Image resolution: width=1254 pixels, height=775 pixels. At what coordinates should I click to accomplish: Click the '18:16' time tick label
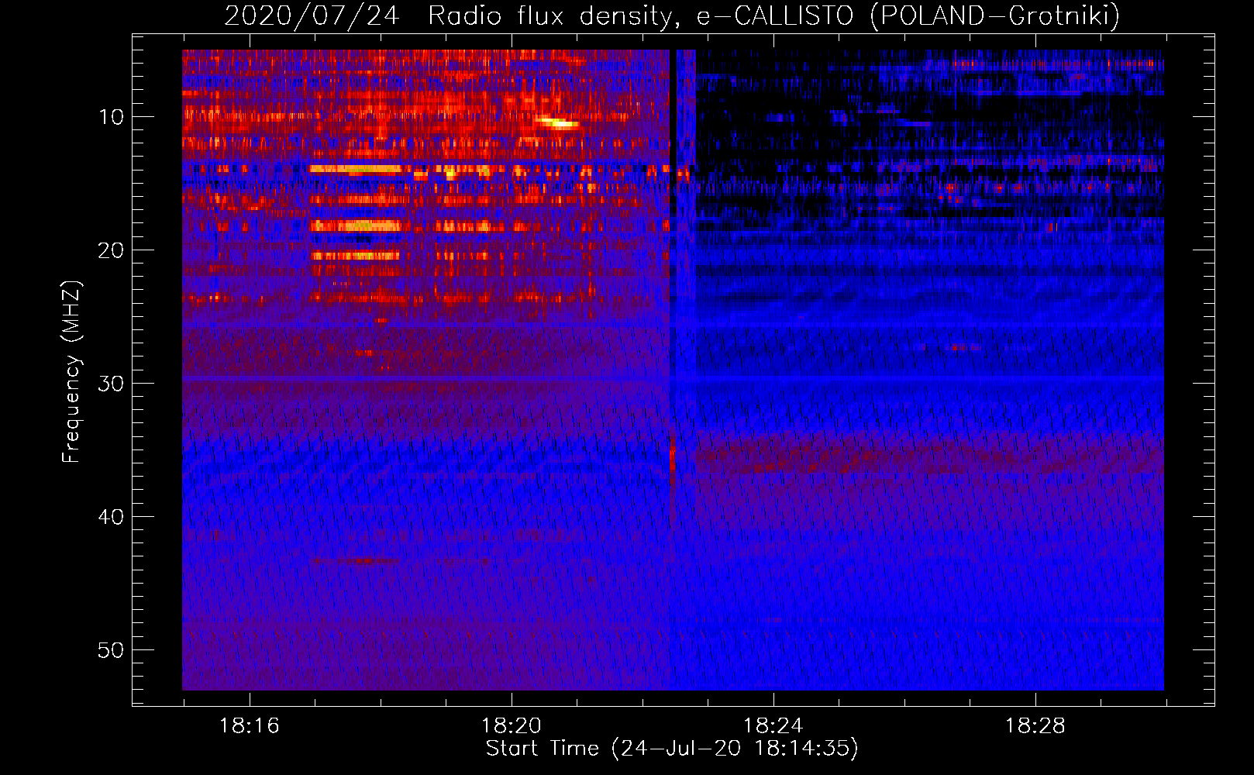coord(250,726)
